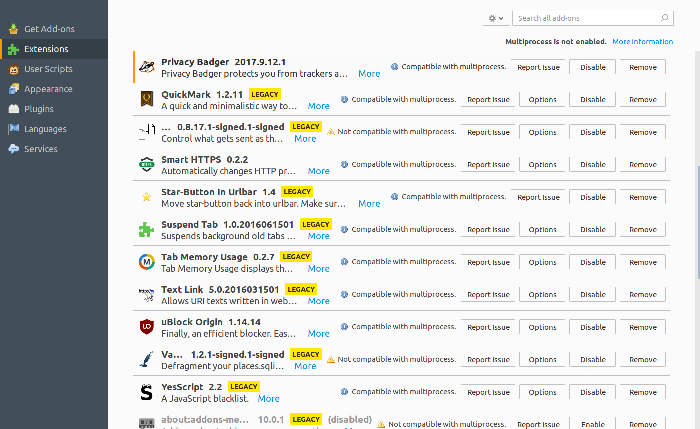The width and height of the screenshot is (700, 429).
Task: Expand More details for Privacy Badger
Action: (369, 74)
